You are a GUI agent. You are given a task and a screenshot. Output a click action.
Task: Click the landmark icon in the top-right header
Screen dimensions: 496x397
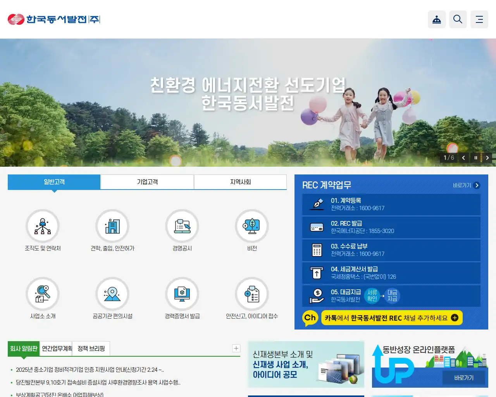click(437, 19)
